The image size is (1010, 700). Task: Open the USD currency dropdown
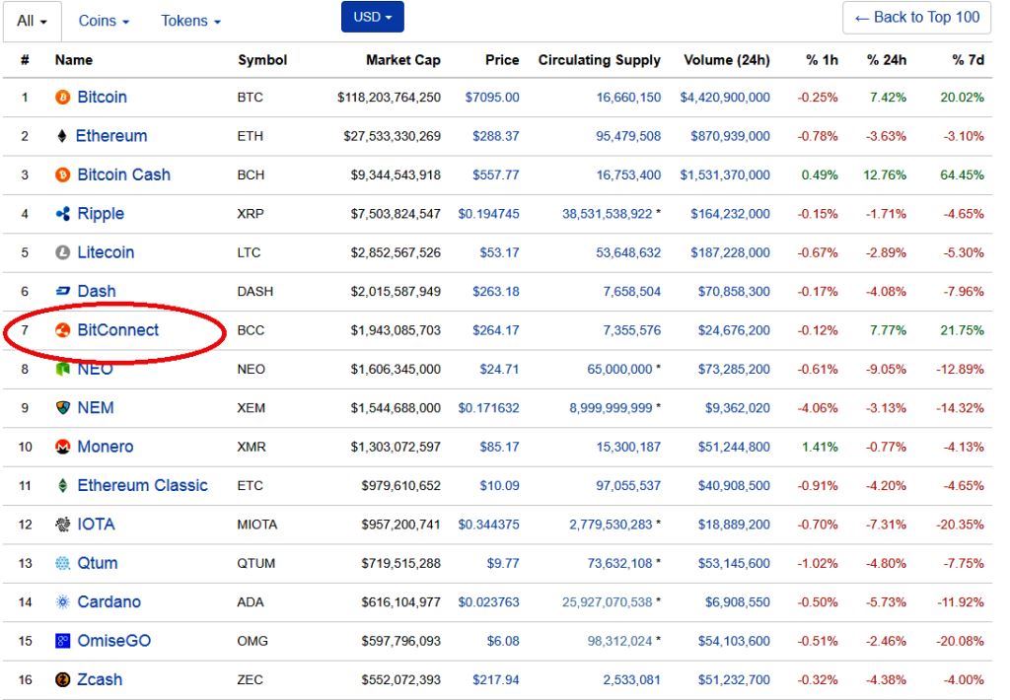pyautogui.click(x=372, y=17)
